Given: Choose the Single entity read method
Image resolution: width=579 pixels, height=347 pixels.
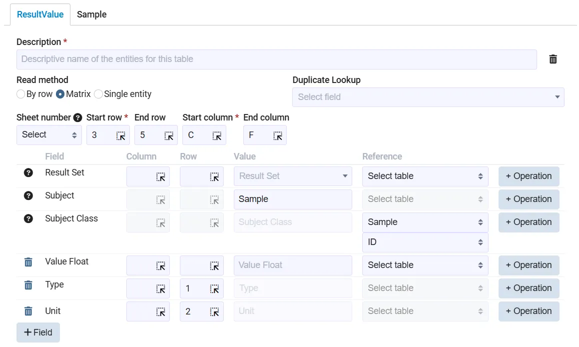Looking at the screenshot, I should pyautogui.click(x=98, y=94).
